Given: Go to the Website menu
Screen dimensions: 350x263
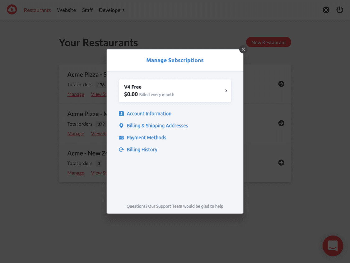Looking at the screenshot, I should (66, 10).
